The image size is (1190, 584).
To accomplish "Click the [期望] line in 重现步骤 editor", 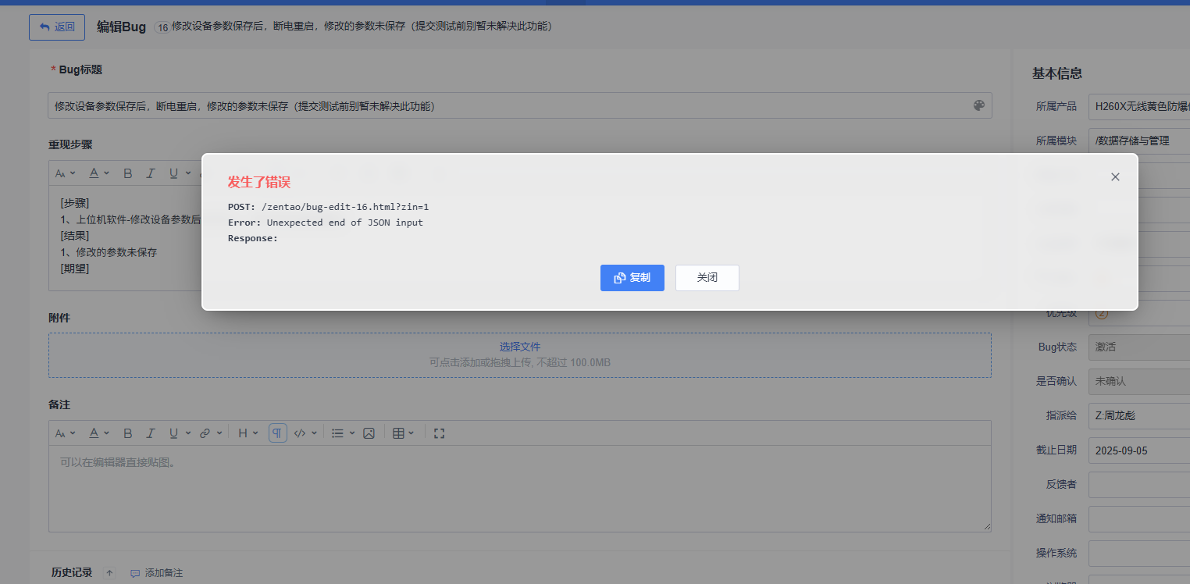I will [75, 269].
